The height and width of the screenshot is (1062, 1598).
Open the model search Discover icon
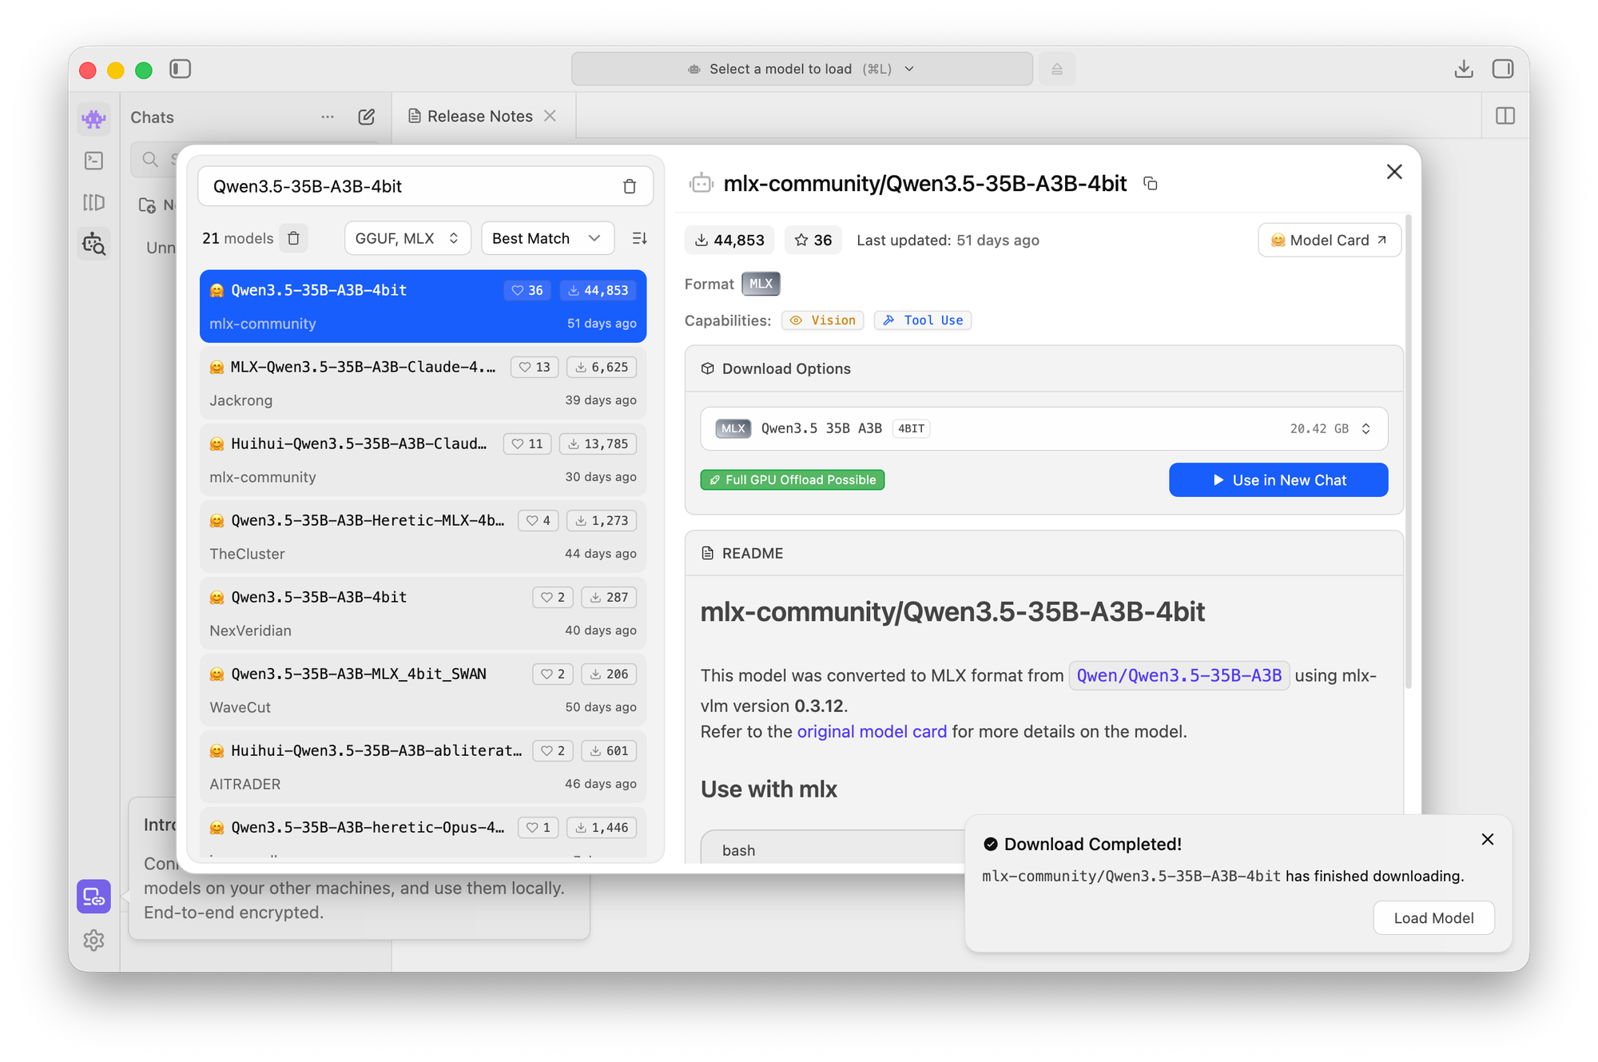(x=94, y=244)
